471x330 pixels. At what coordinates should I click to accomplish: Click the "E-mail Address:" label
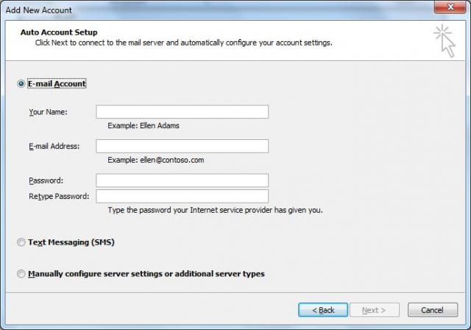click(54, 146)
